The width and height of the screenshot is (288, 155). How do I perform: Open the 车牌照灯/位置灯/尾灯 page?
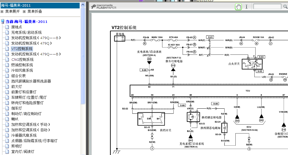[29, 98]
